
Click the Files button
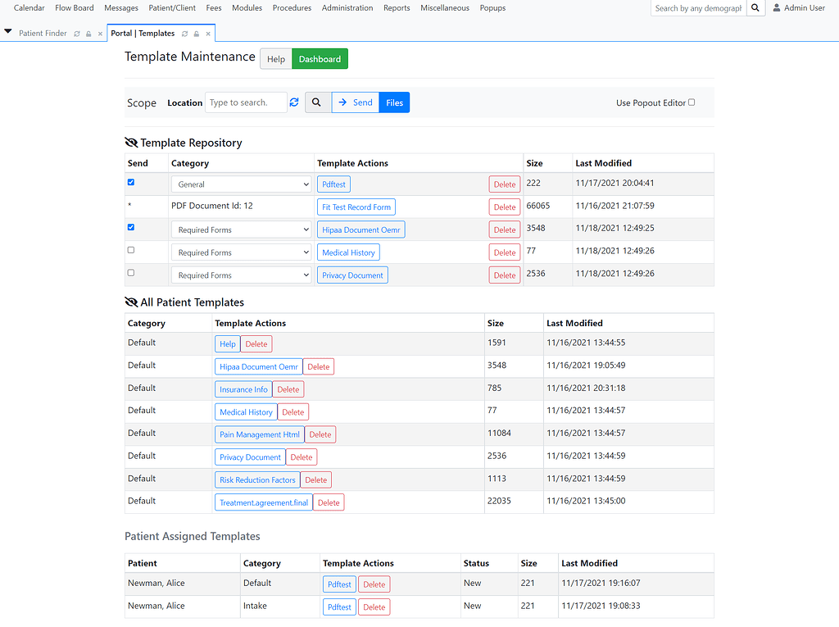pyautogui.click(x=394, y=102)
